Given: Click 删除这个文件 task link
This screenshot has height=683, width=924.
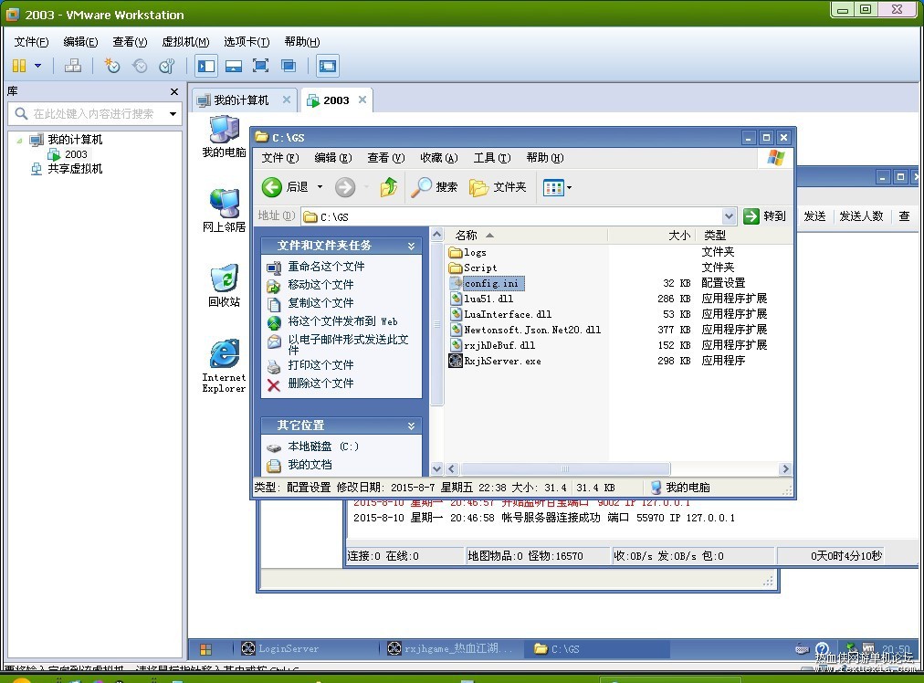Looking at the screenshot, I should (320, 383).
